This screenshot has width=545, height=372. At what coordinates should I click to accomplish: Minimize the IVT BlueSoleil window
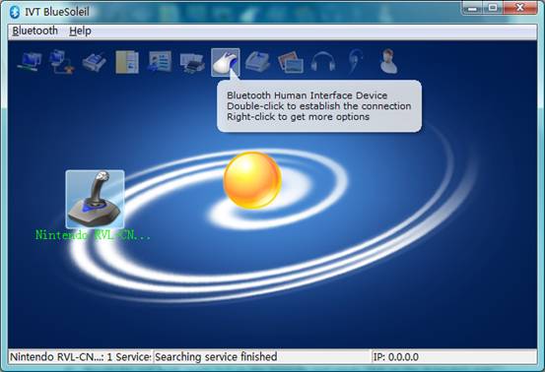tap(472, 8)
